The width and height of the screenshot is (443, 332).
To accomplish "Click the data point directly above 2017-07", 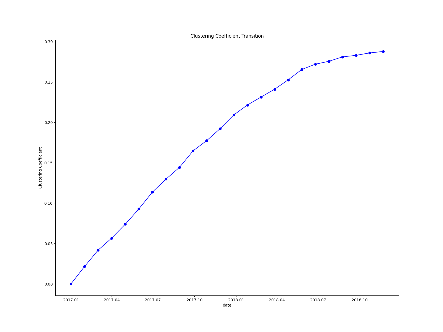I will point(152,192).
